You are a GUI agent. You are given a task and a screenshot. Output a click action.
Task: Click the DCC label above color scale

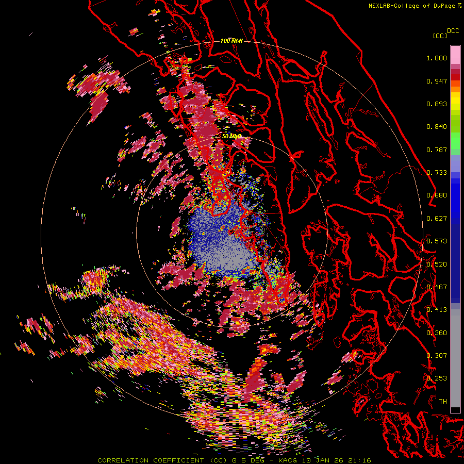point(453,31)
